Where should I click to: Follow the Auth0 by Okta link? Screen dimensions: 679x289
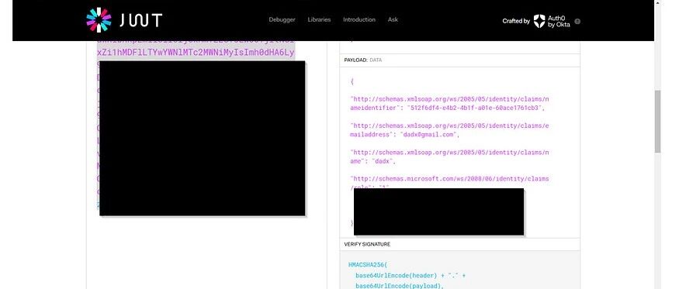(x=559, y=21)
